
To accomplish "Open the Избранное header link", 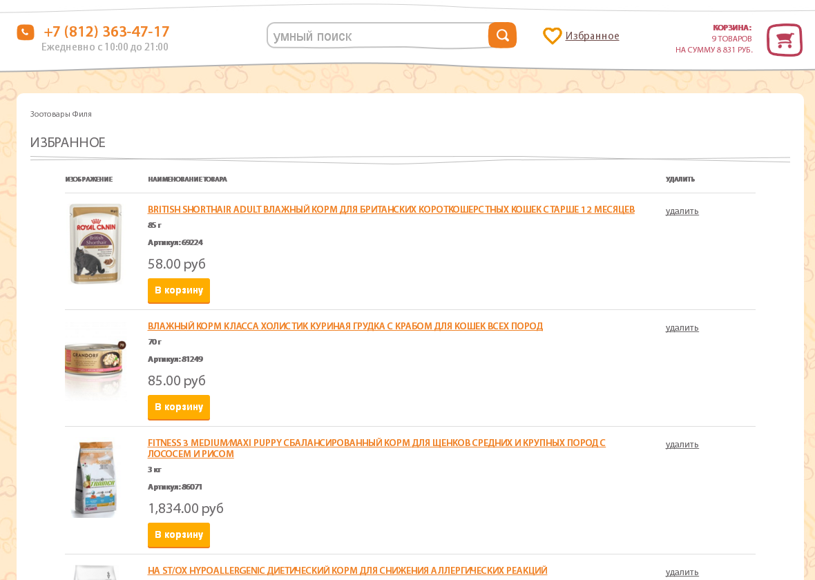I will click(x=592, y=36).
